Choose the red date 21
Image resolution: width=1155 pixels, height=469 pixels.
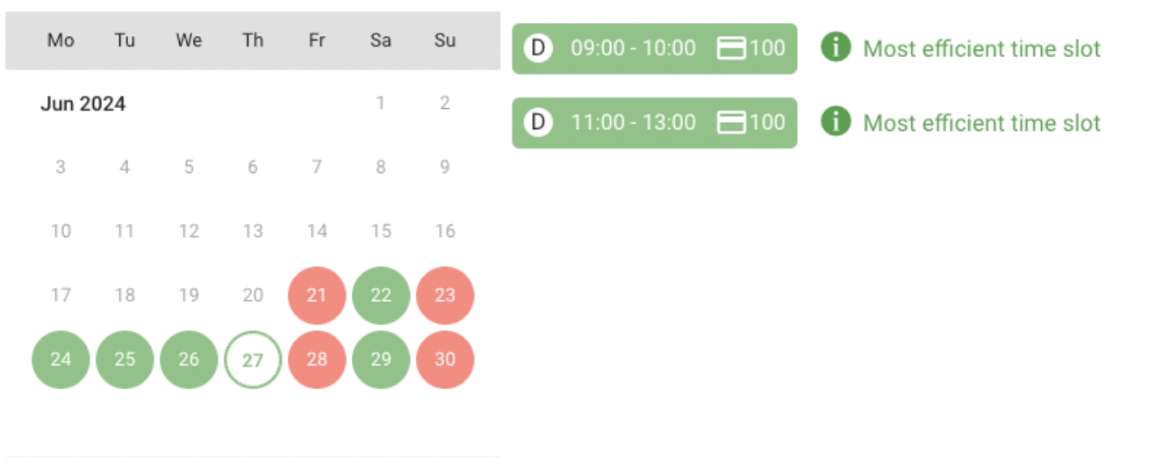pyautogui.click(x=317, y=295)
